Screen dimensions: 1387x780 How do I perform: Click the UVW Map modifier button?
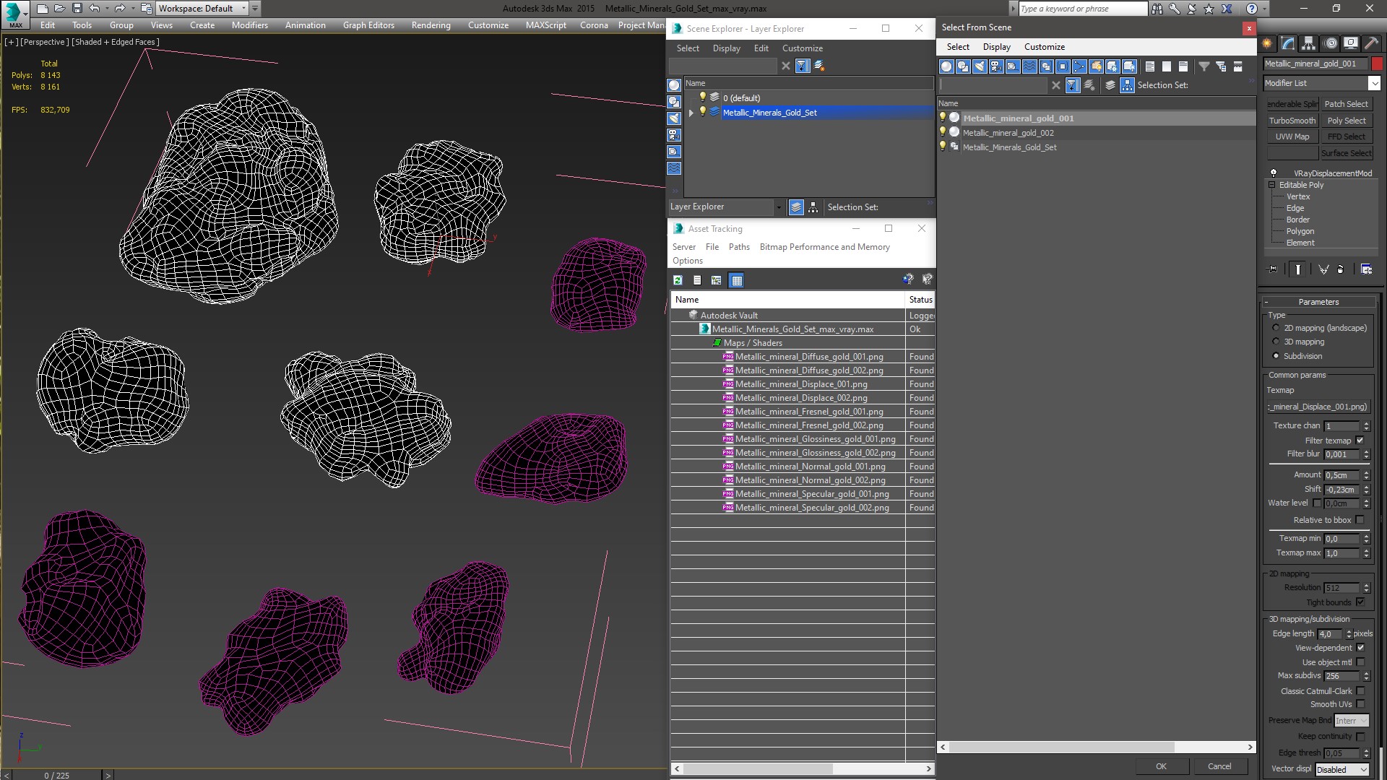(1292, 136)
